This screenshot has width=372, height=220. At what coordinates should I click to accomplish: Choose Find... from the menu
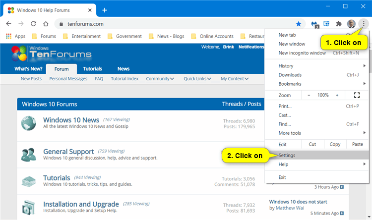click(317, 124)
